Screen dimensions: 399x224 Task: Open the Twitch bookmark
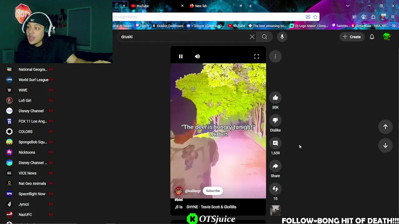[x=142, y=26]
